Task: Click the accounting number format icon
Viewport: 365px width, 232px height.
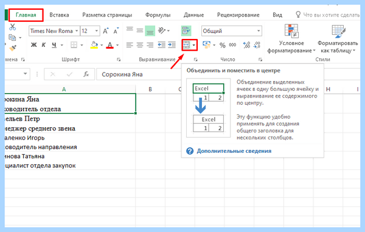Action: pyautogui.click(x=206, y=44)
